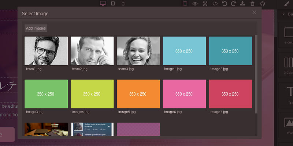
Task: Toggle preview mode eye icon
Action: coord(195,4)
